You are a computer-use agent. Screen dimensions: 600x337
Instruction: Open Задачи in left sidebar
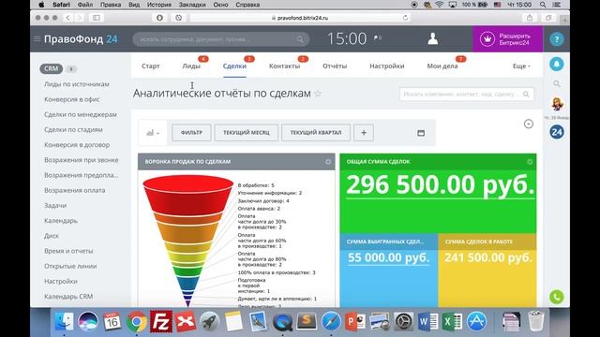(55, 206)
